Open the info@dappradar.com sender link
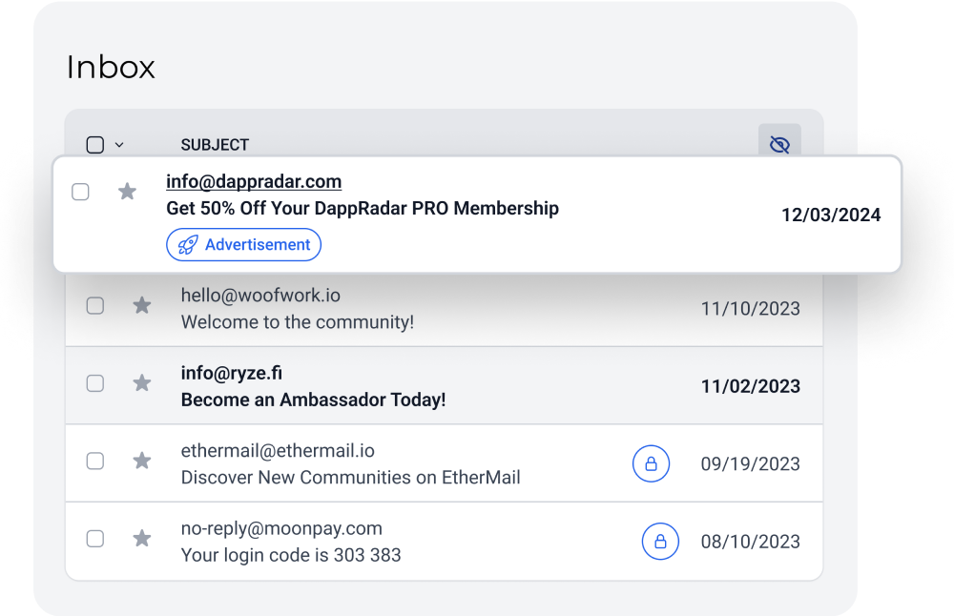The image size is (954, 616). pos(254,182)
